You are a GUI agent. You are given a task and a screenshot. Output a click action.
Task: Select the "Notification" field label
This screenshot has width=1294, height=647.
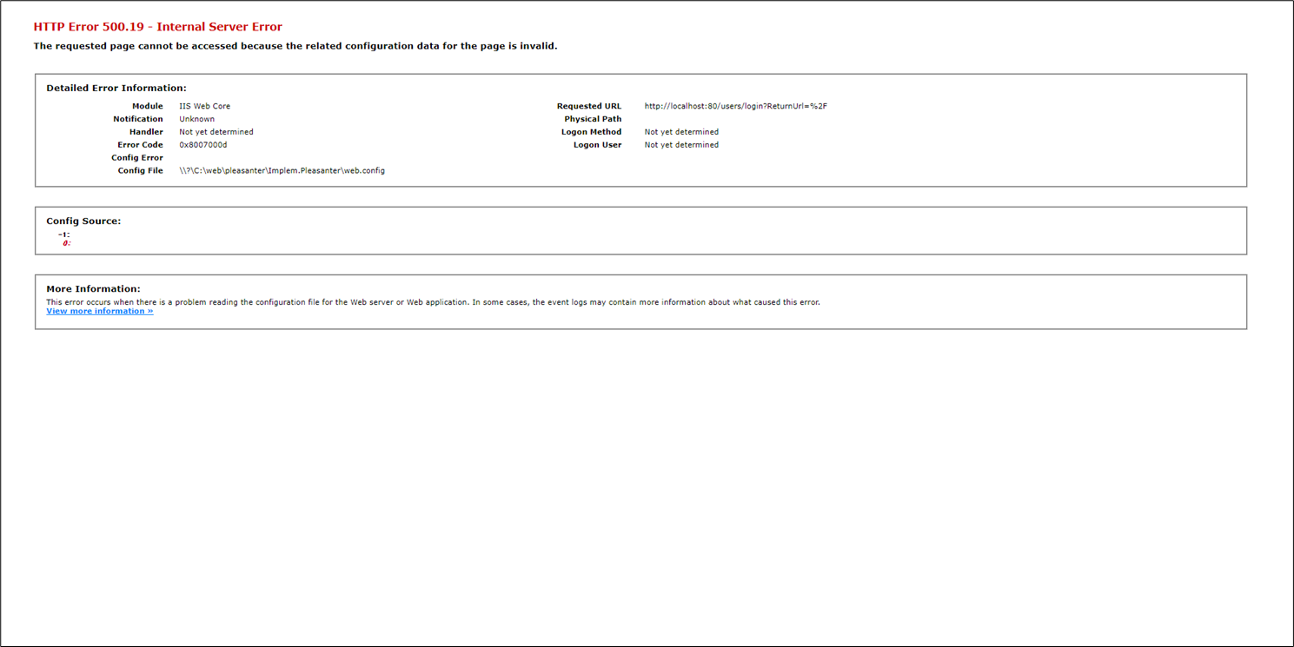click(138, 119)
